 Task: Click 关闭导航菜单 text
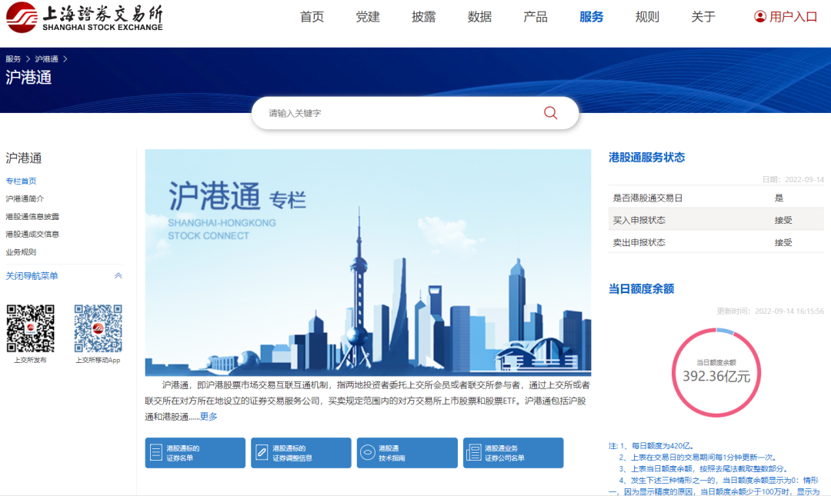pos(32,275)
